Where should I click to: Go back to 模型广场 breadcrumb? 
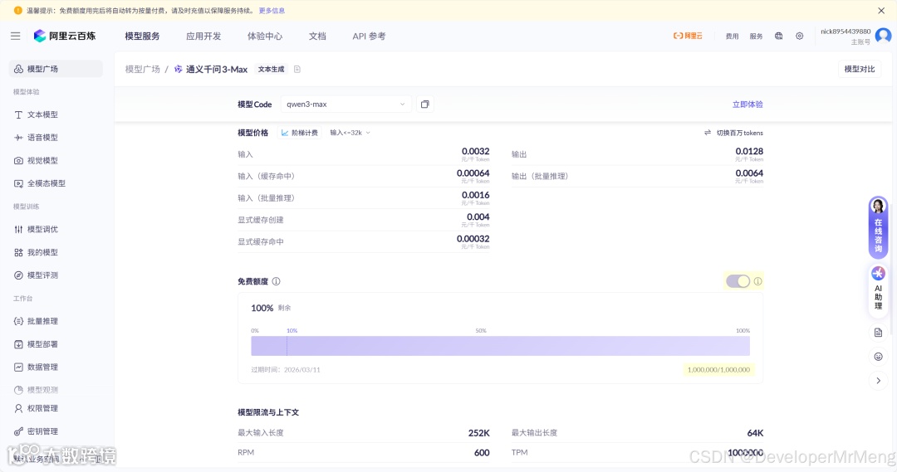[143, 69]
